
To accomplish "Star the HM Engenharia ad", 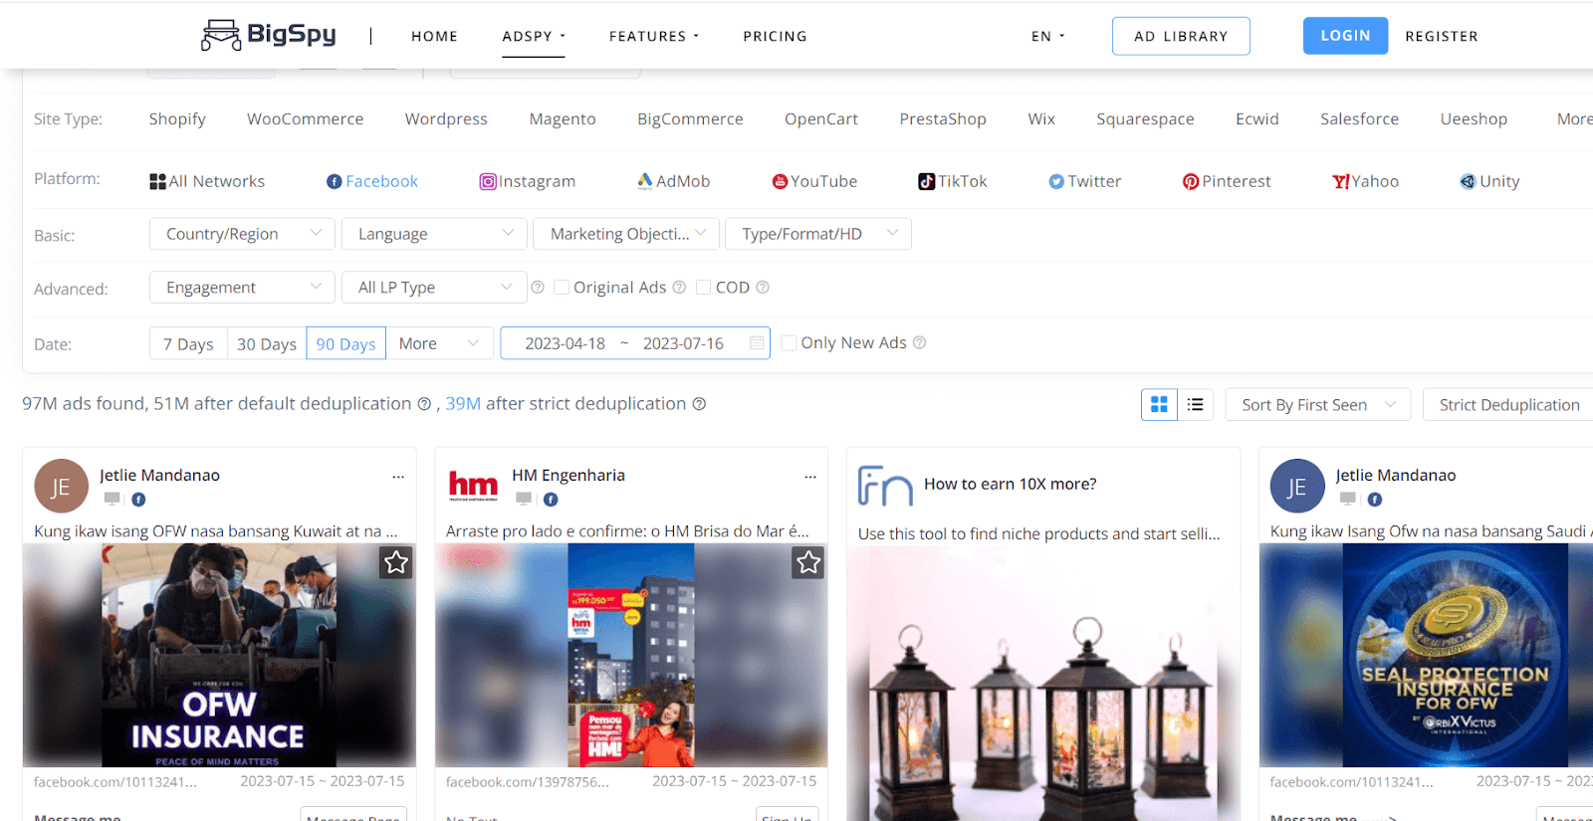I will (808, 563).
